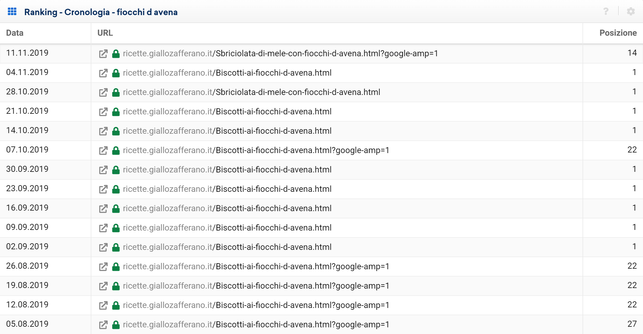Click green HTTPS lock icon in 04.11.2019 row
643x334 pixels.
116,73
